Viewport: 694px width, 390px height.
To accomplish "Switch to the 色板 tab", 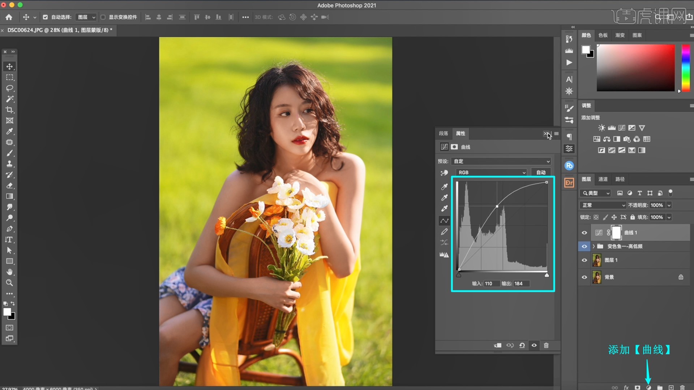I will point(603,35).
